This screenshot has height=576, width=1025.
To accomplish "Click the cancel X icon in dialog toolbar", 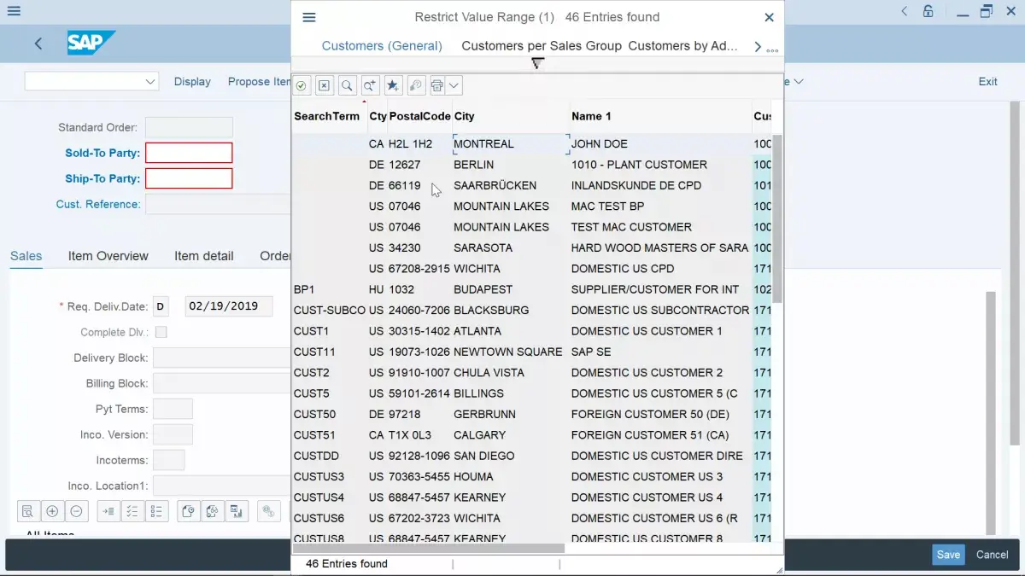I will [x=324, y=85].
